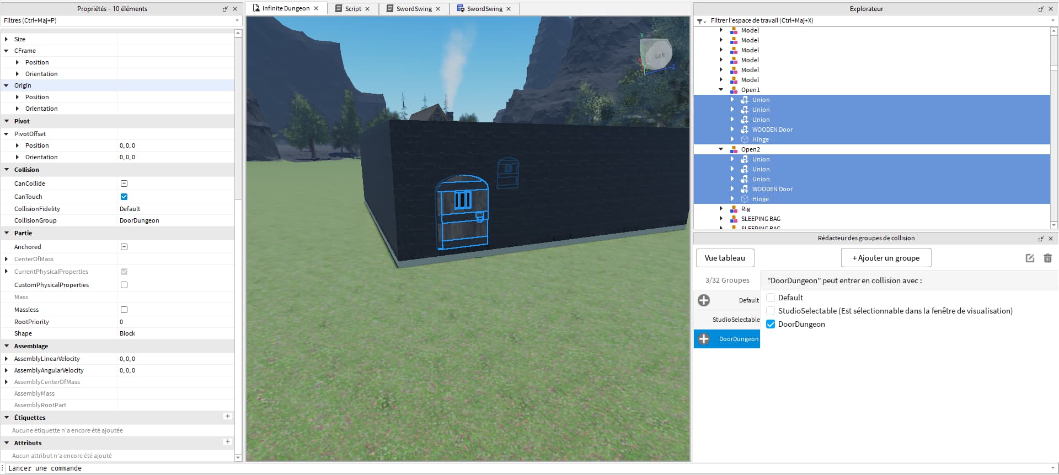The width and height of the screenshot is (1059, 475).
Task: Collapse the Assemblage section
Action: click(6, 346)
